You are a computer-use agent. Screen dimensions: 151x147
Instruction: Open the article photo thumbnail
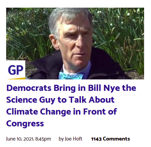coord(75,44)
